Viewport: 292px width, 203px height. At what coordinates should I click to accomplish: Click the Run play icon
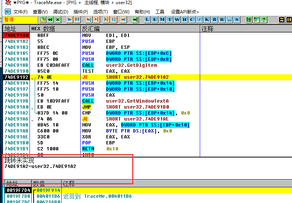(70, 19)
